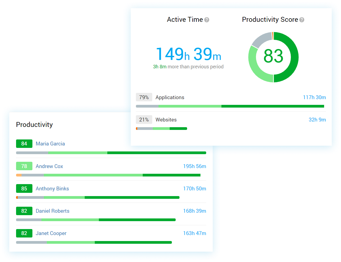This screenshot has height=262, width=341.
Task: Click the 84 score badge
Action: pyautogui.click(x=24, y=144)
